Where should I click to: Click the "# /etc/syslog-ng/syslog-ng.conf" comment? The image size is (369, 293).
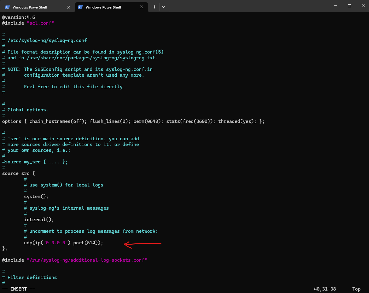click(x=45, y=40)
